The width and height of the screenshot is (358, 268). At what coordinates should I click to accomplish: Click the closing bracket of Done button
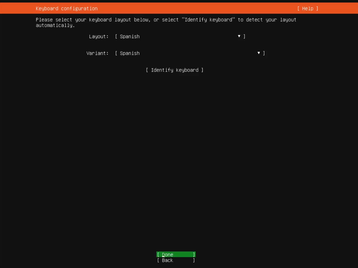click(194, 254)
